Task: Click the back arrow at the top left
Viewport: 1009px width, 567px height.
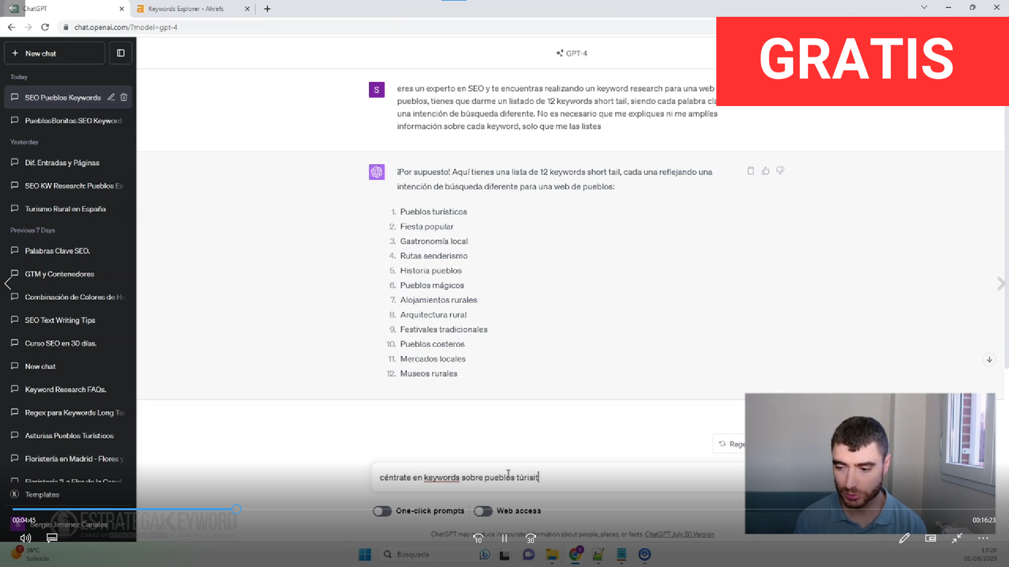Action: pyautogui.click(x=13, y=8)
